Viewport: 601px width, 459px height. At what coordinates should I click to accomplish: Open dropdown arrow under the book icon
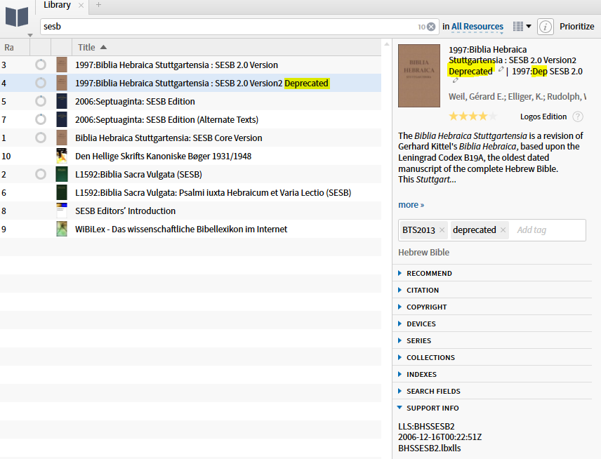30,35
